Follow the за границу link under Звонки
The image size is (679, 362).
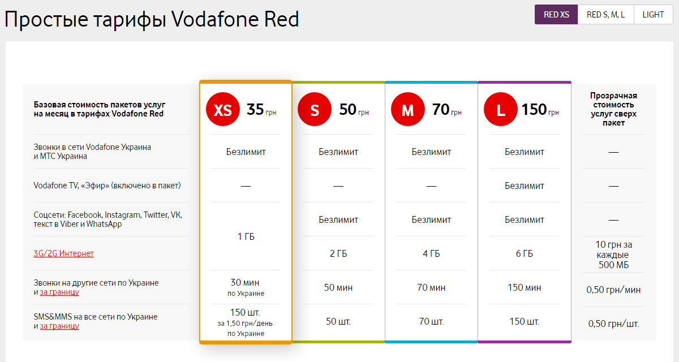click(59, 292)
